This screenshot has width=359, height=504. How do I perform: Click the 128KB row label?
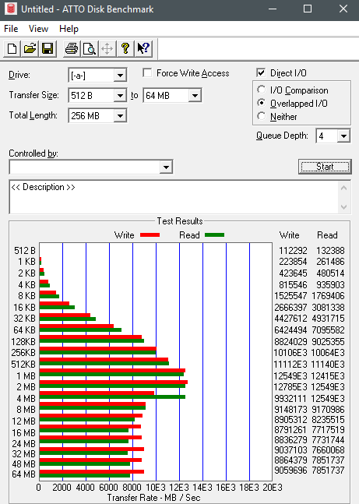[x=23, y=342]
